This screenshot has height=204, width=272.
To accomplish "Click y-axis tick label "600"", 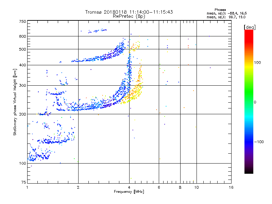I will pos(22,36).
